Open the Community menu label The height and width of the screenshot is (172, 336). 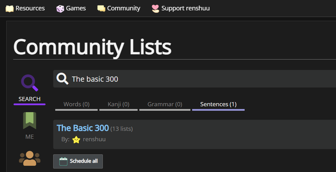pyautogui.click(x=124, y=9)
